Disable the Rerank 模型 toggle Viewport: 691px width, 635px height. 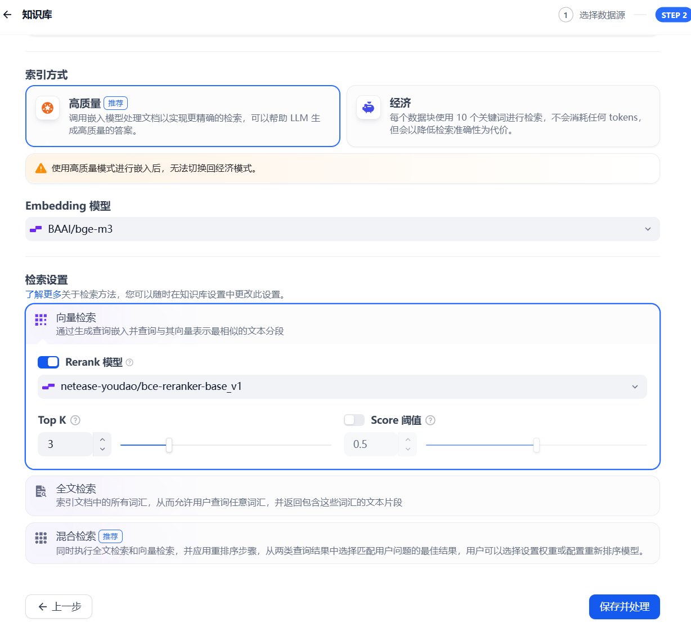click(x=48, y=362)
